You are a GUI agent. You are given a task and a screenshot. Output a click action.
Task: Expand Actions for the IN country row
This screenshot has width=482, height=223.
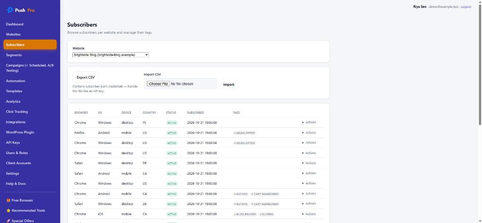click(x=309, y=122)
